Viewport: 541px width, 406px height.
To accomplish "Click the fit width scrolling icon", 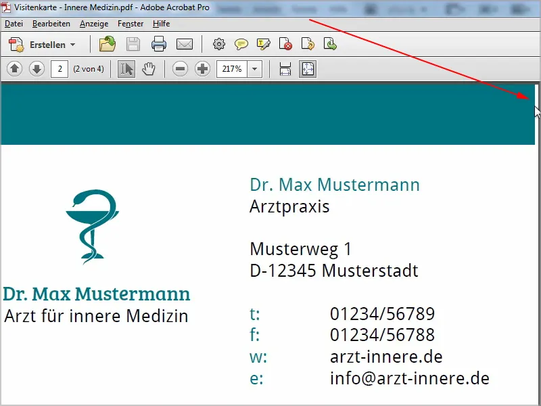I will coord(285,69).
